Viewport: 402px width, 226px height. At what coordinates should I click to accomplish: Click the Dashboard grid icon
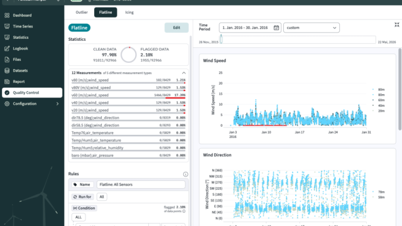pyautogui.click(x=7, y=15)
